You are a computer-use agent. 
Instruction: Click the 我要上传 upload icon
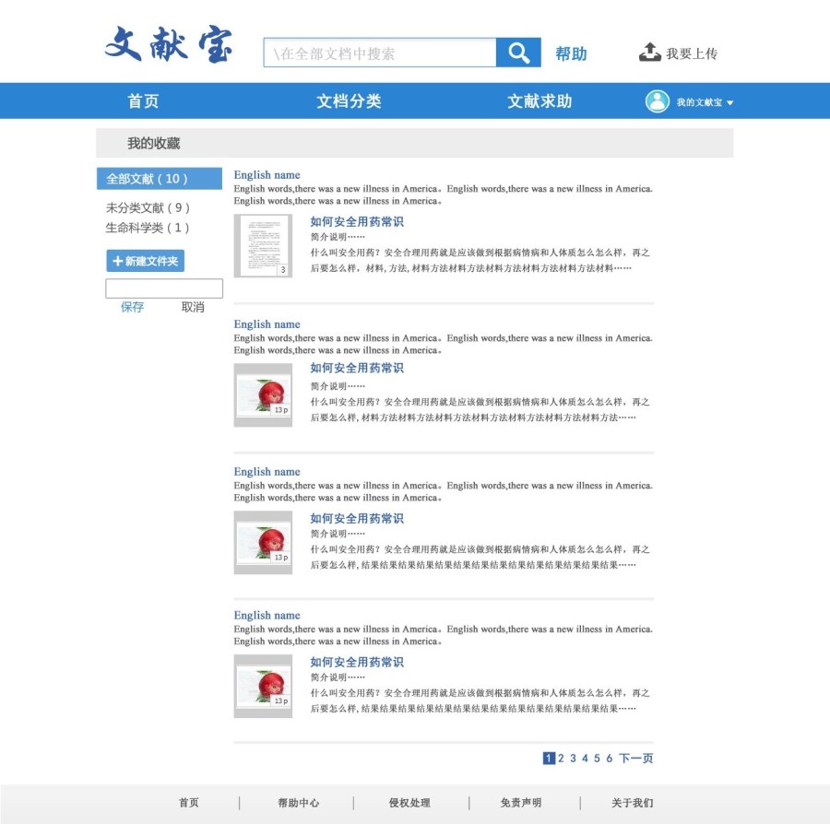[648, 53]
